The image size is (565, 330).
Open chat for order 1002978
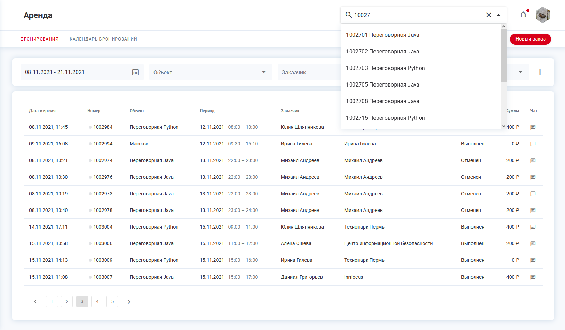(x=533, y=210)
